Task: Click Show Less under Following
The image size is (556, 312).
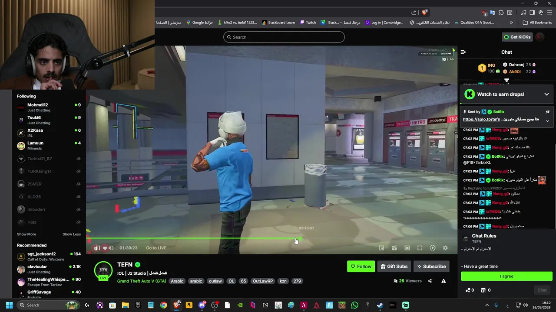Action: pyautogui.click(x=72, y=234)
